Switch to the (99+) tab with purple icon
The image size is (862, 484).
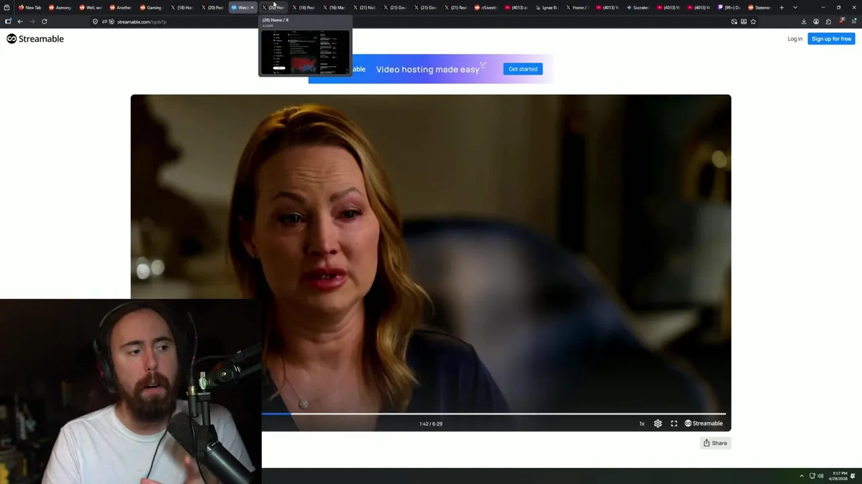pyautogui.click(x=729, y=7)
